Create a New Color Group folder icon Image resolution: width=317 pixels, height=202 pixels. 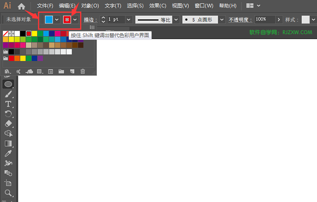(x=61, y=71)
